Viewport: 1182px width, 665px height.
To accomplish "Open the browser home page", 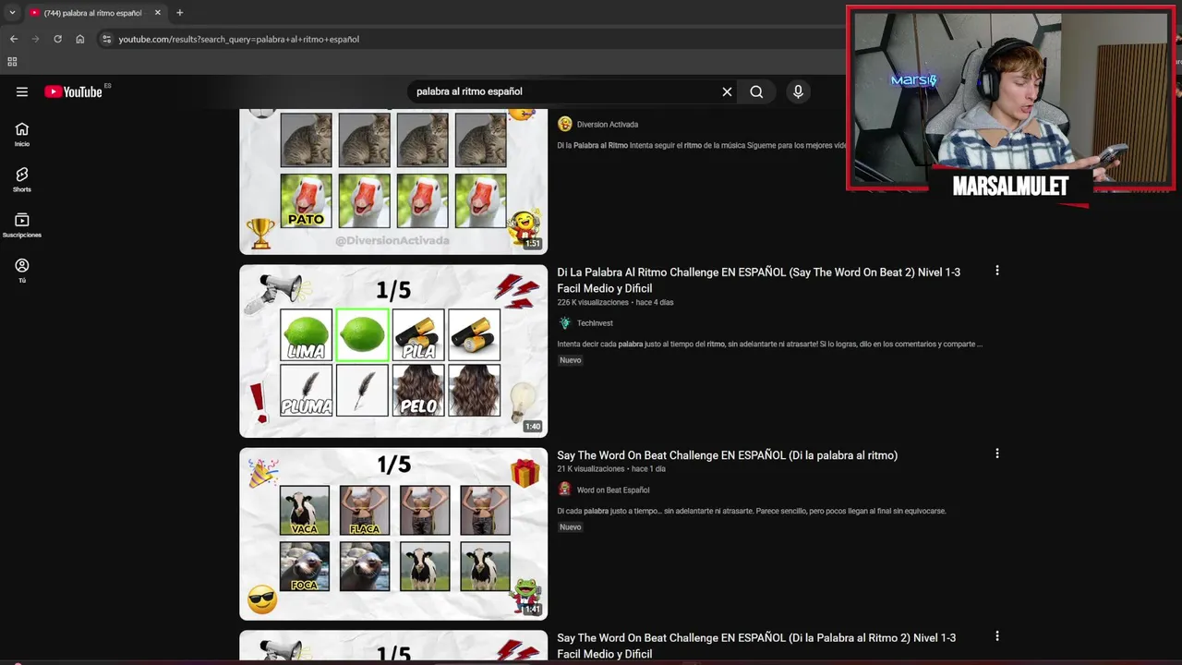I will [x=80, y=39].
